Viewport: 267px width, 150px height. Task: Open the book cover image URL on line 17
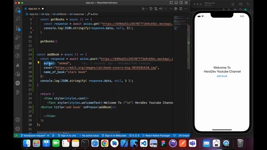tap(106, 67)
